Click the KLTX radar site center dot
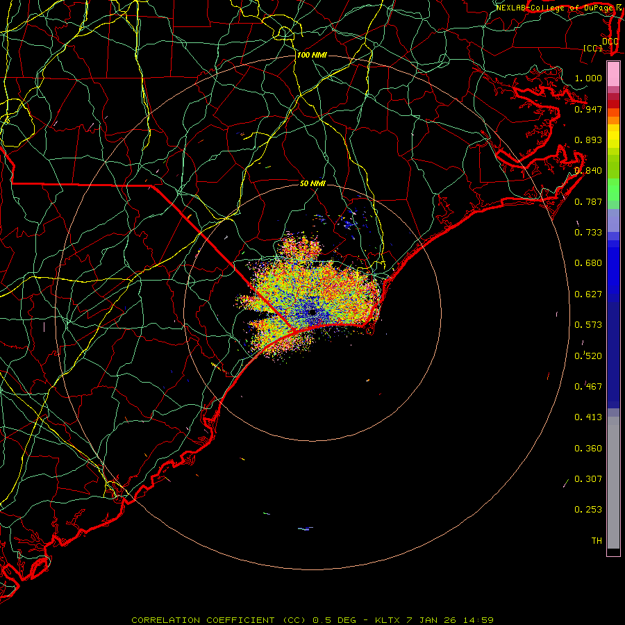This screenshot has height=625, width=625. point(312,312)
